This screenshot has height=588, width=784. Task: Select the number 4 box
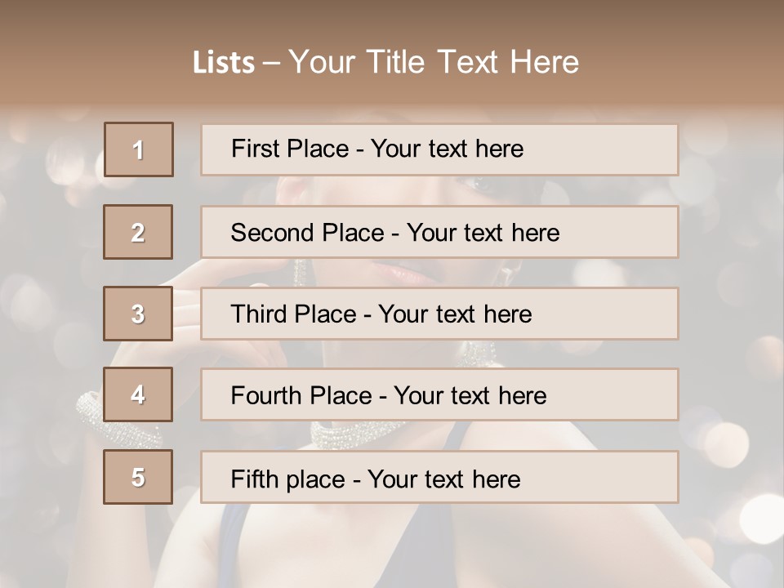138,395
